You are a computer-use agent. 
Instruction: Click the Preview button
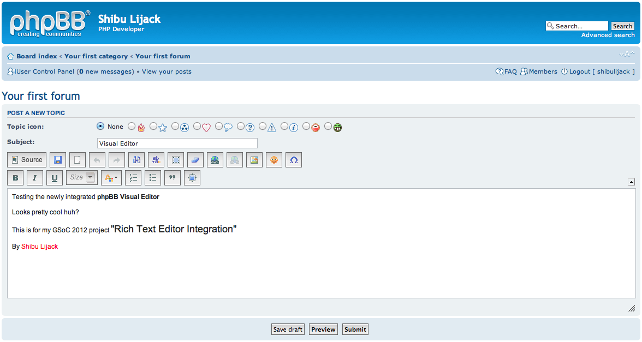coord(323,329)
